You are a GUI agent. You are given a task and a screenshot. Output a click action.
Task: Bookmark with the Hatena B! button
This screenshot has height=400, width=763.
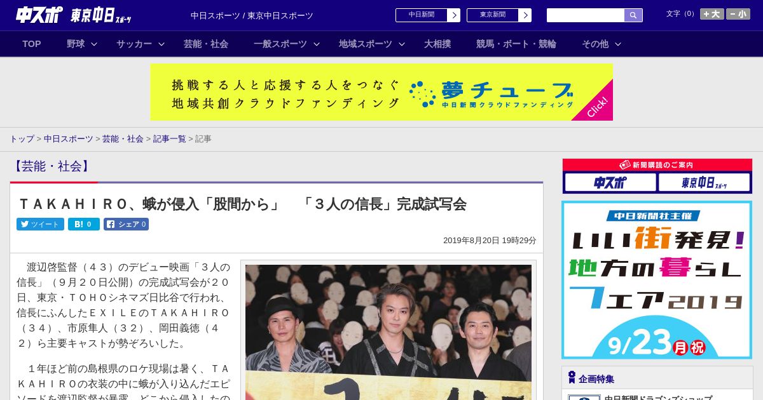tap(84, 224)
